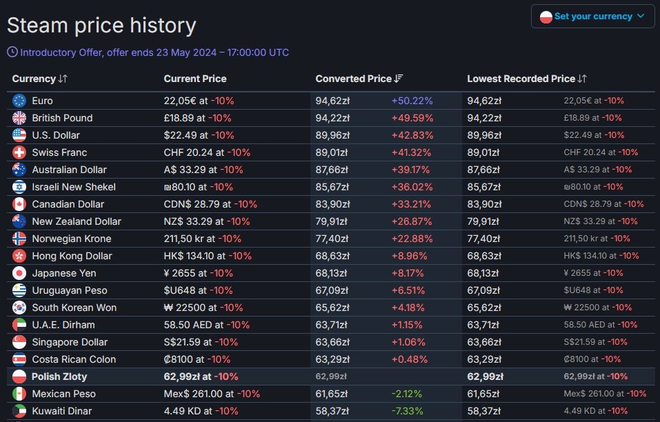Click the Steam price history heading
Image resolution: width=660 pixels, height=422 pixels.
[101, 26]
